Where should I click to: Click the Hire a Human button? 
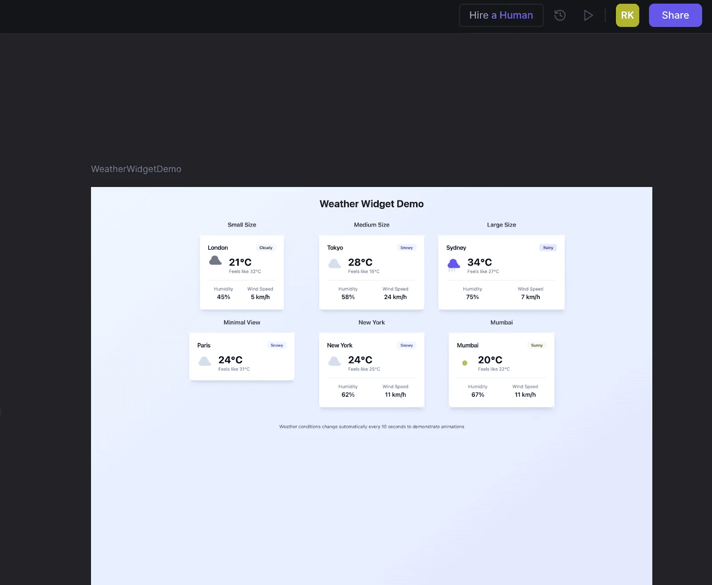click(501, 16)
